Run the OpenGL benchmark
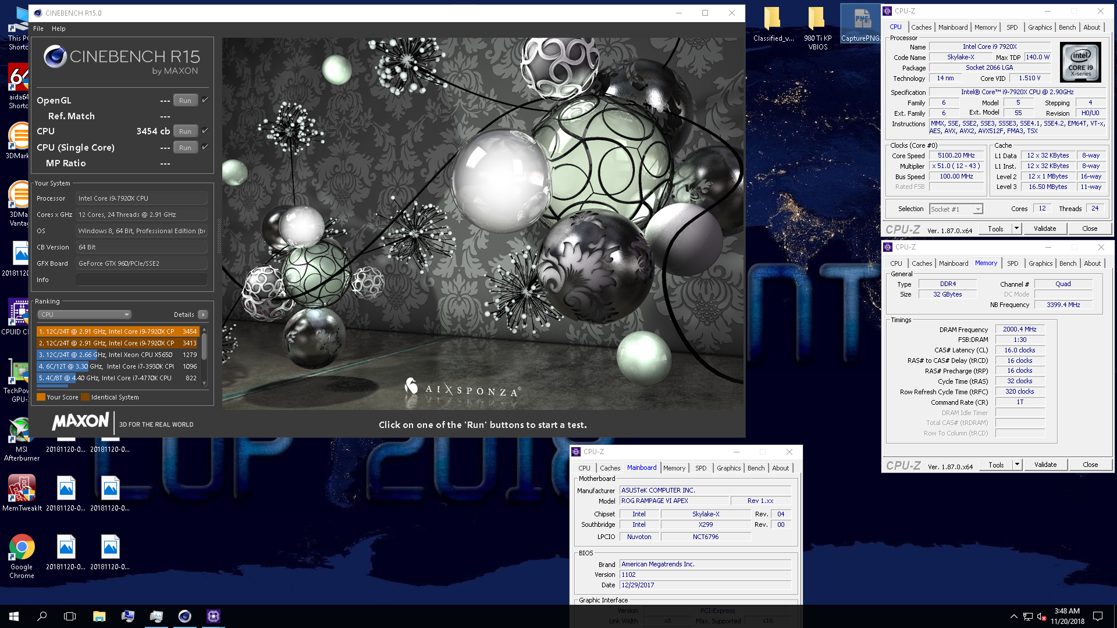 point(185,100)
